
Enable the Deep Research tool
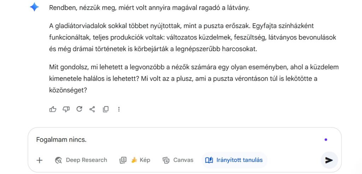pos(81,160)
